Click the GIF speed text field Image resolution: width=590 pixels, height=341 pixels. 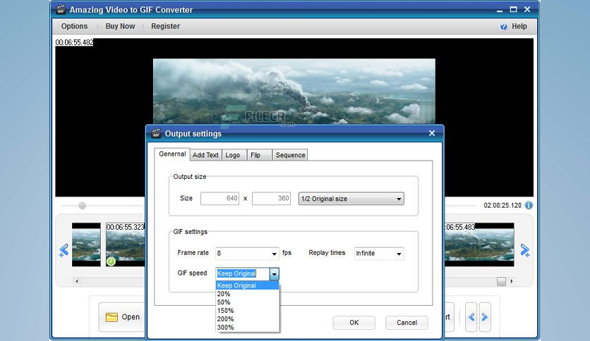(x=243, y=274)
